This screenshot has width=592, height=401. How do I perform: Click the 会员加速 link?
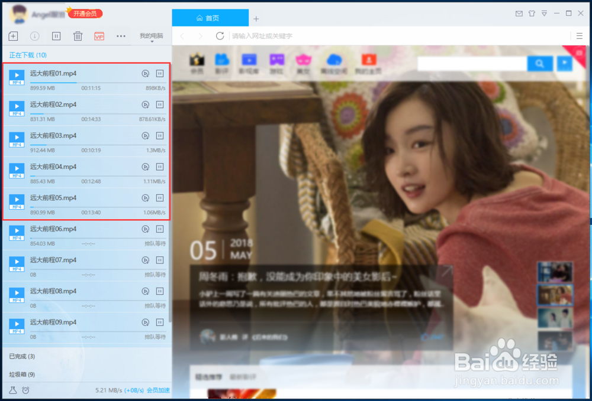point(158,390)
